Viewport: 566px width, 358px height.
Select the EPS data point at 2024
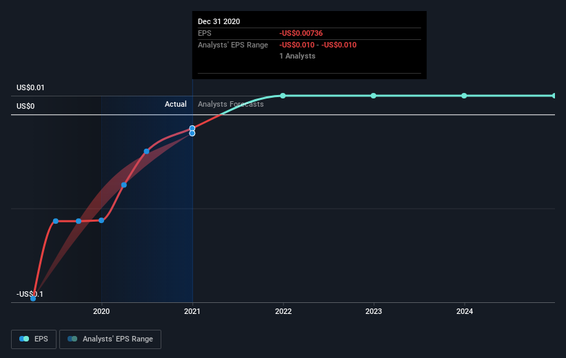click(x=464, y=96)
